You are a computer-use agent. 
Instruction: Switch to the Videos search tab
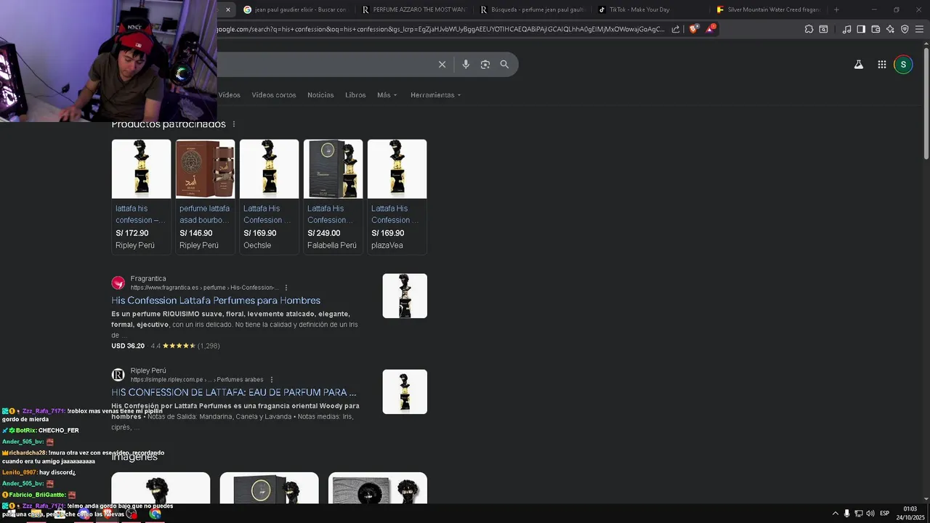[x=229, y=95]
